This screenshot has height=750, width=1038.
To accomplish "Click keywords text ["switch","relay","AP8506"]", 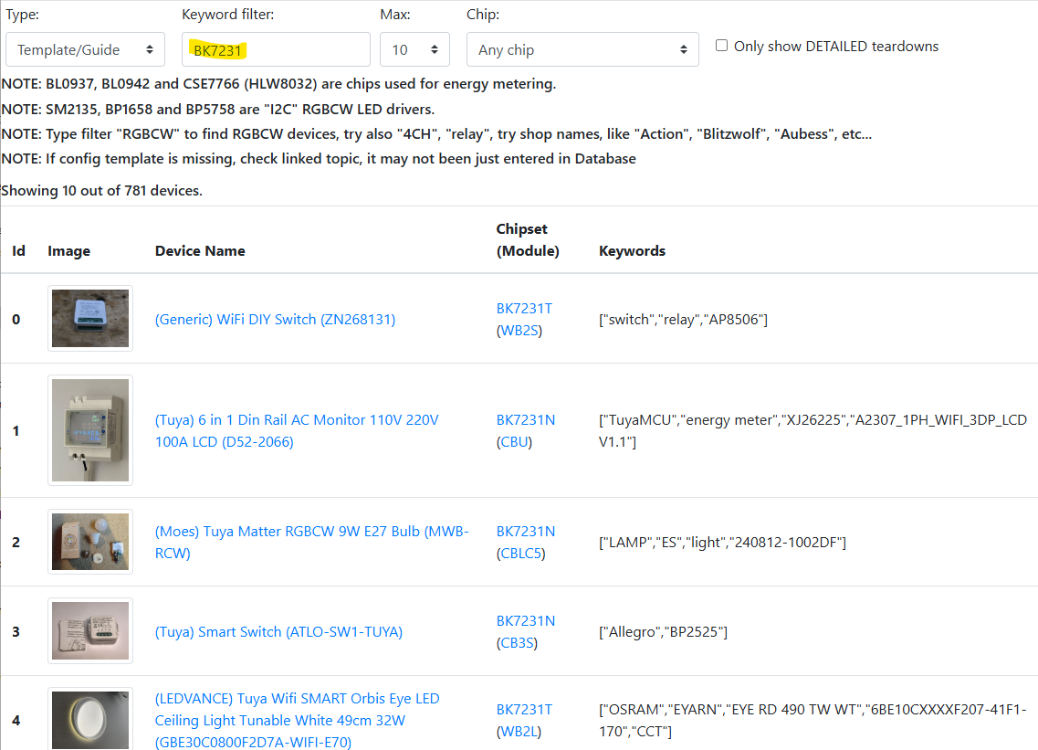I will pos(683,320).
